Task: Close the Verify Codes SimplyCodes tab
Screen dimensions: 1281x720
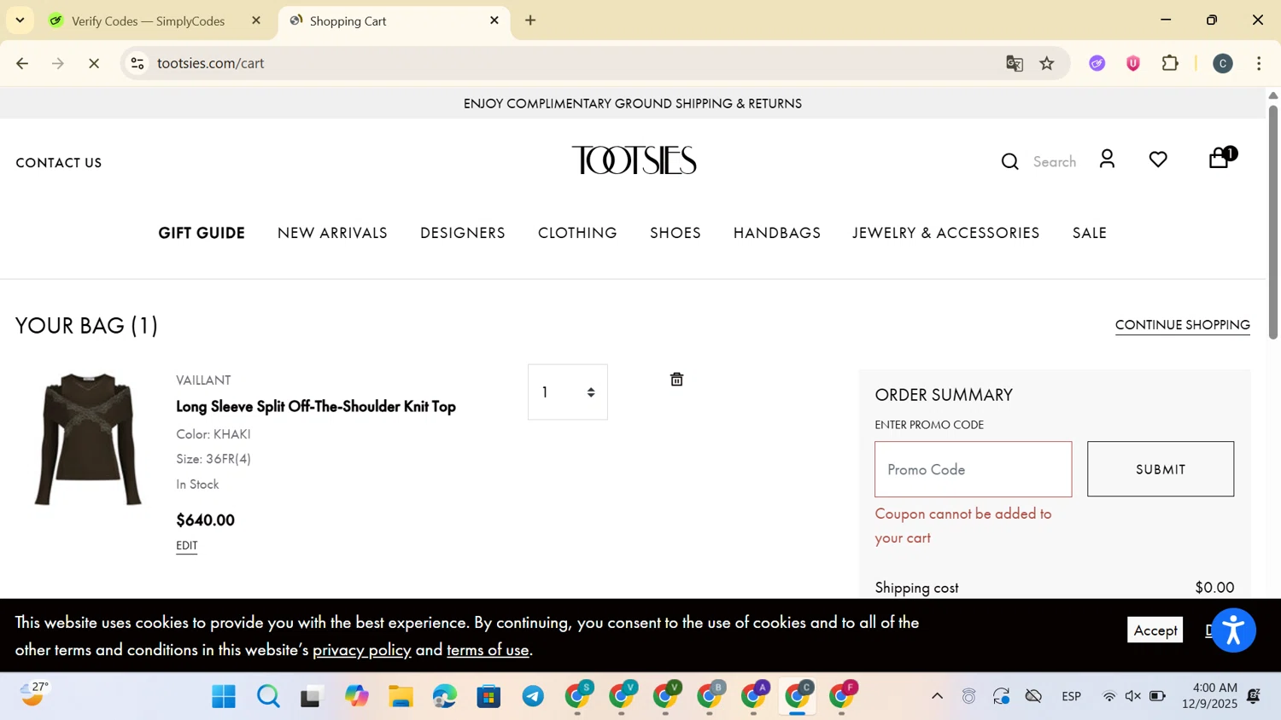Action: tap(256, 20)
